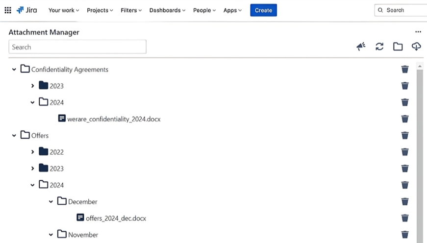
Task: Collapse the Confidentiality Agreements folder
Action: pos(14,70)
